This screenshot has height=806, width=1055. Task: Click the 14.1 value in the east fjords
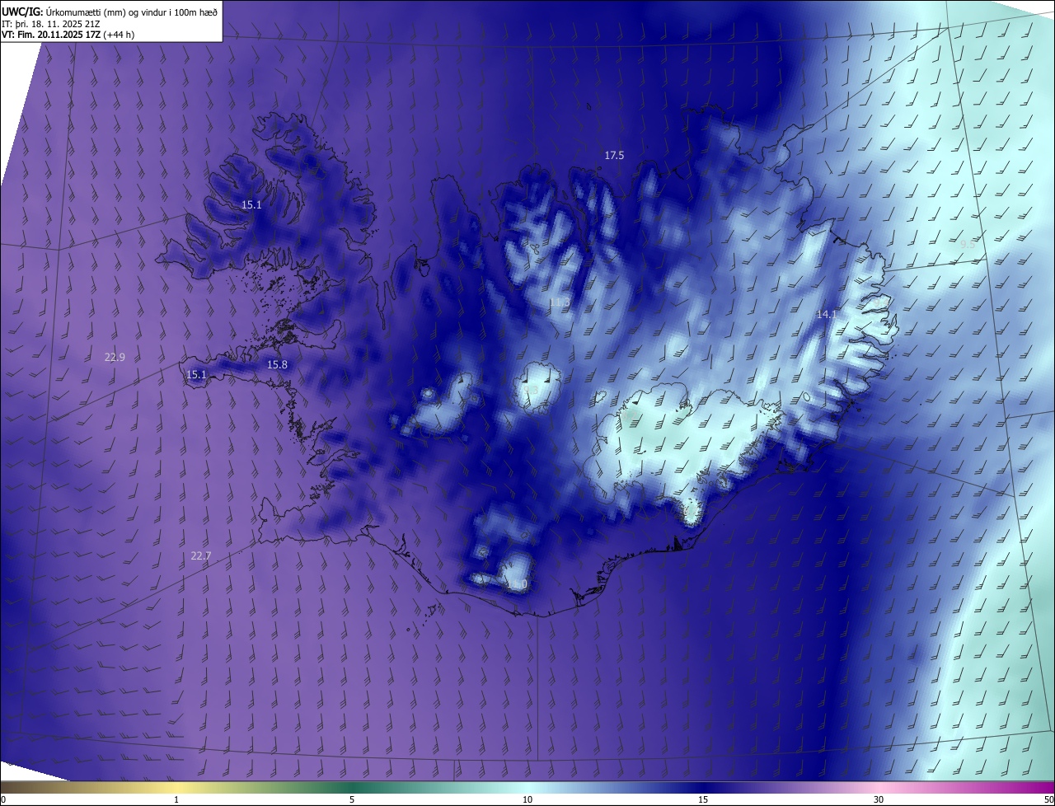tap(827, 314)
